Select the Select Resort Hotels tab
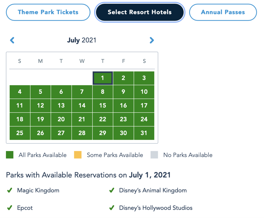 click(140, 12)
